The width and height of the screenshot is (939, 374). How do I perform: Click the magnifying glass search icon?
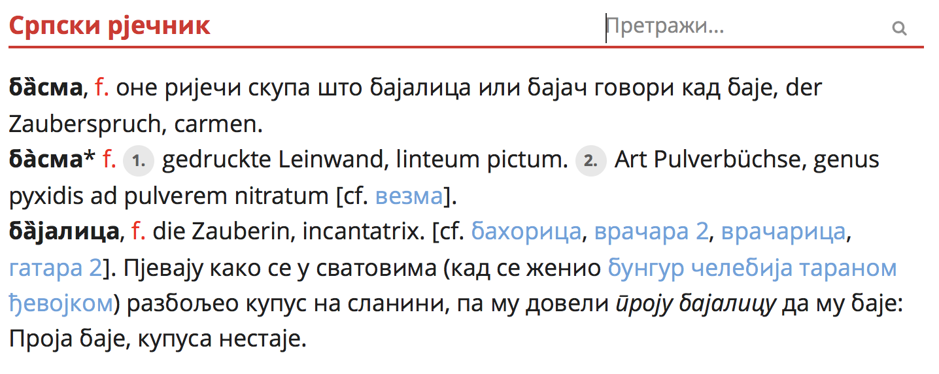tap(899, 28)
